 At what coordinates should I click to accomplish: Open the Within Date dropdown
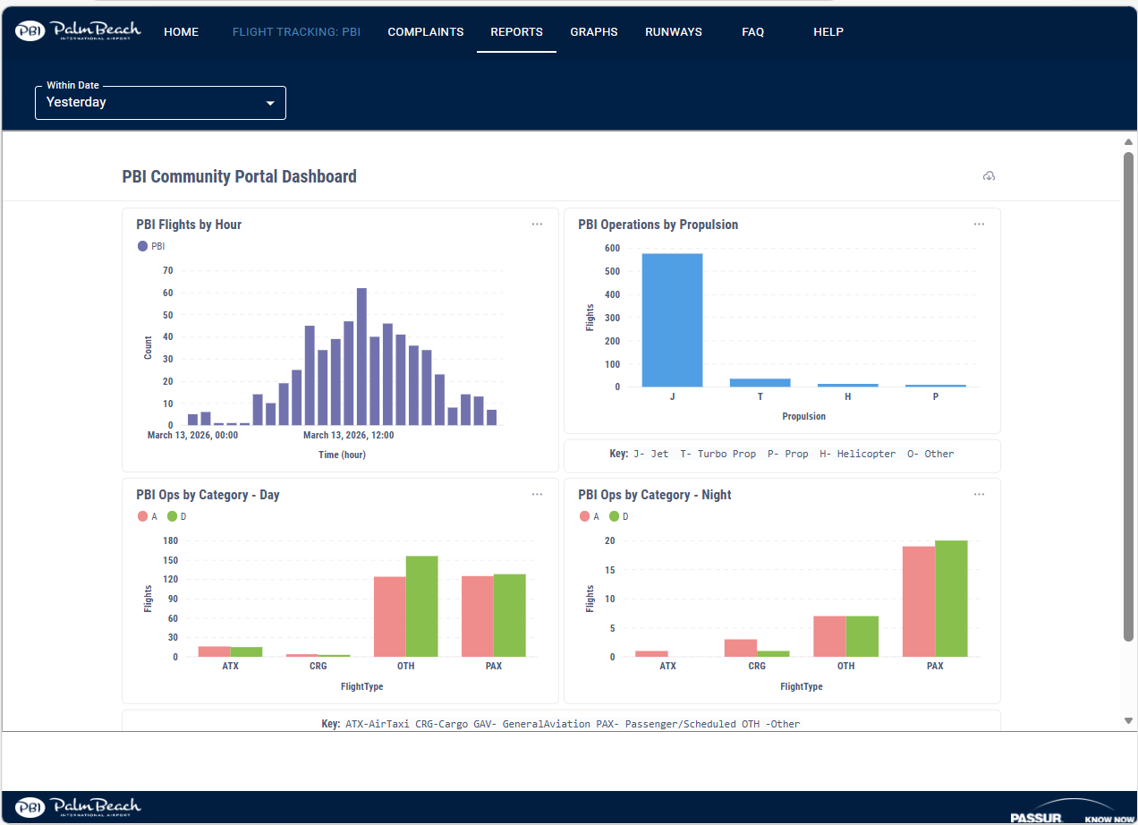point(160,103)
